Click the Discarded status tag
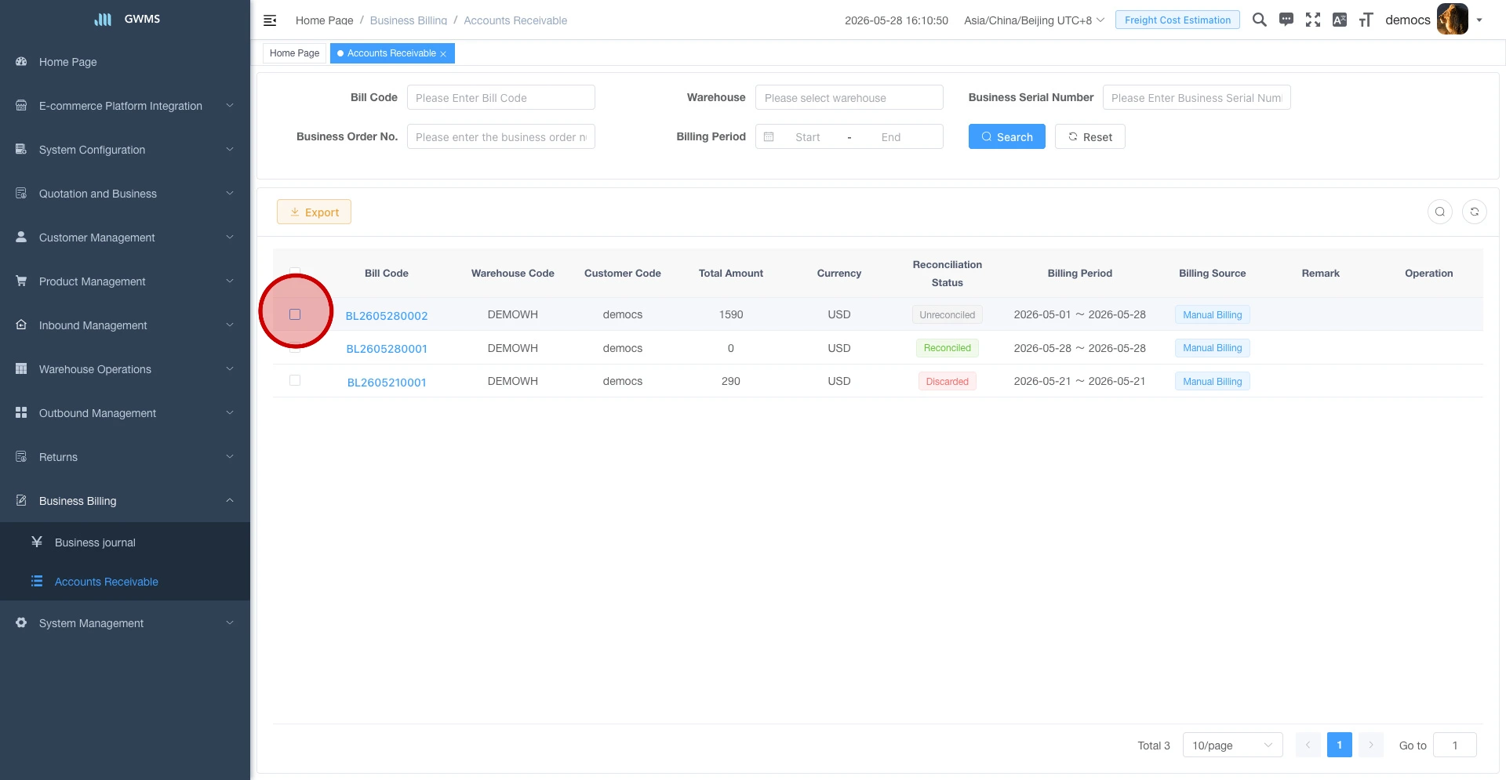1506x780 pixels. pos(947,382)
